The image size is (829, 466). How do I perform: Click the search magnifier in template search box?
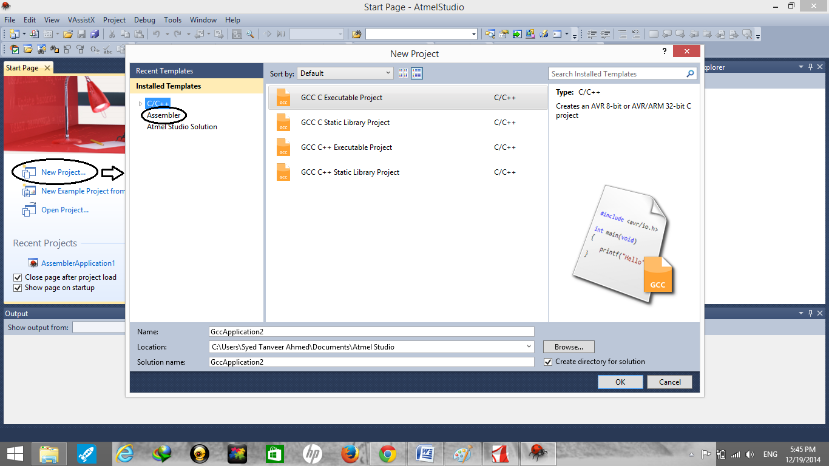690,74
